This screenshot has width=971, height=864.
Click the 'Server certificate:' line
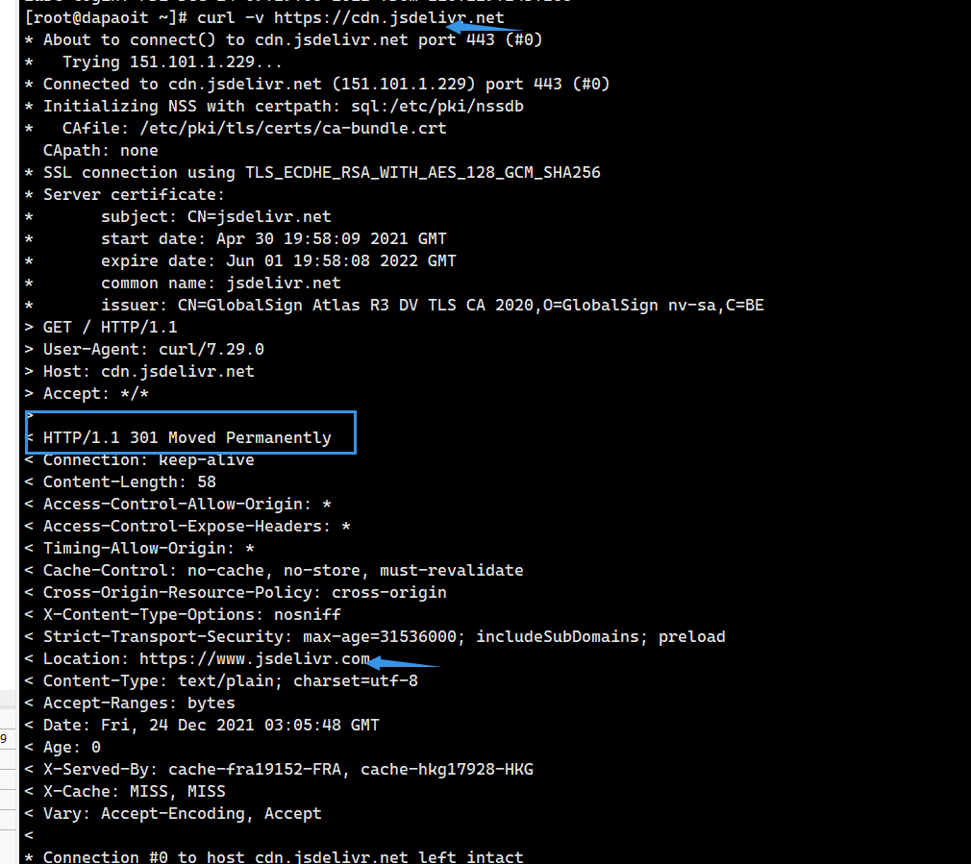pos(124,195)
